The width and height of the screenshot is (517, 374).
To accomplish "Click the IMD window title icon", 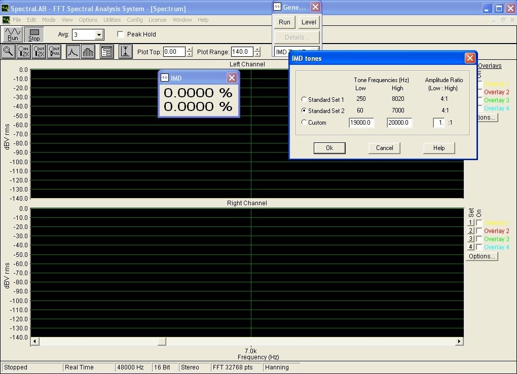I will pyautogui.click(x=165, y=78).
